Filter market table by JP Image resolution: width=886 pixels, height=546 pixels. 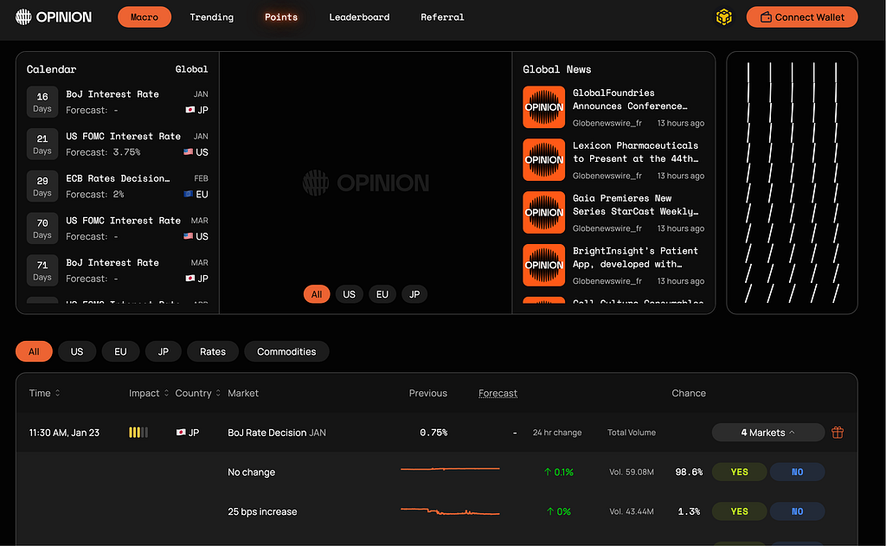coord(164,351)
